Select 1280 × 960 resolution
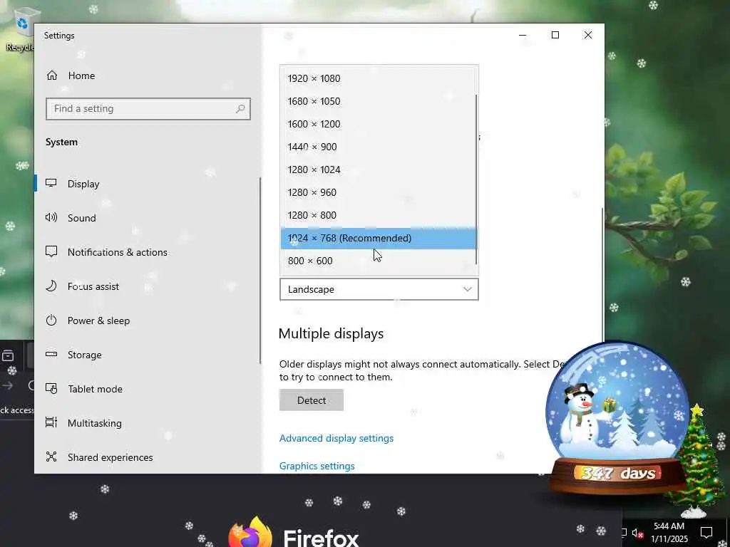This screenshot has height=547, width=730. pos(378,192)
